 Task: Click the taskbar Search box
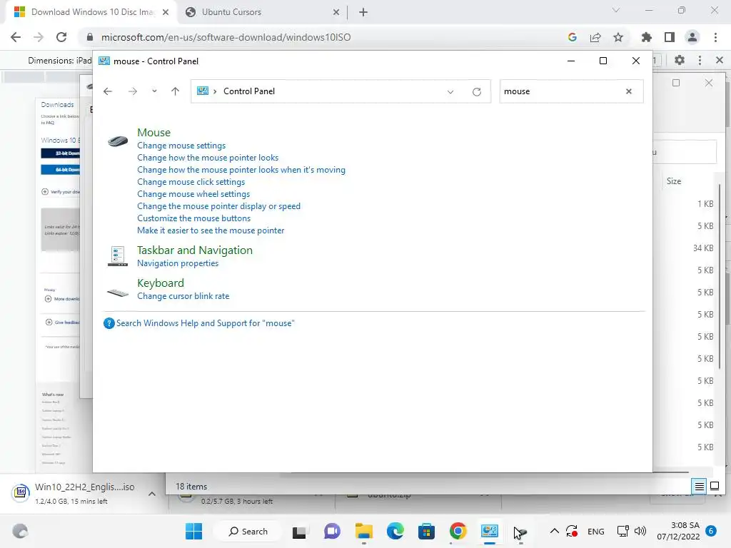point(248,531)
